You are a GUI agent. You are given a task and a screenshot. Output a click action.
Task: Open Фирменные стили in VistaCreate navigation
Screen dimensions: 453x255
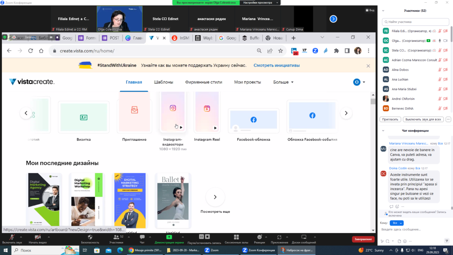203,82
